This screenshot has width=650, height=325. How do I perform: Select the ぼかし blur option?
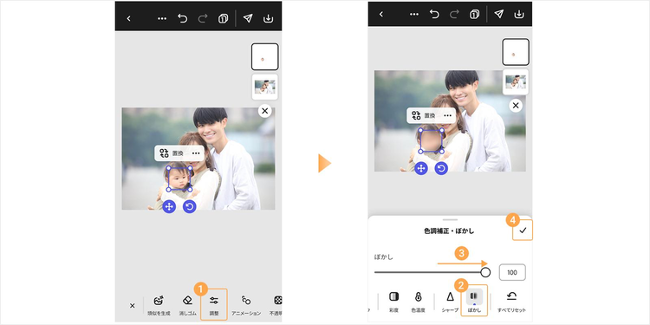pyautogui.click(x=474, y=301)
